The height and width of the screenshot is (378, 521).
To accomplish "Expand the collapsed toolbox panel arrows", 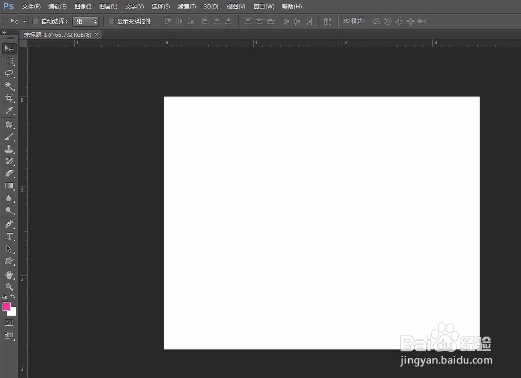I will tap(4, 33).
